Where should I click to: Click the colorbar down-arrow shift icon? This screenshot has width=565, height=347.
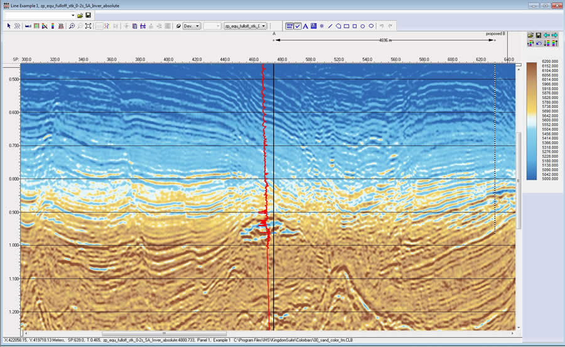[547, 43]
